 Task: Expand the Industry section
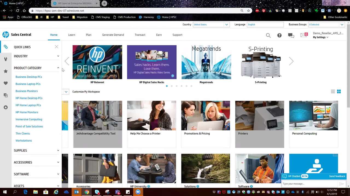click(x=36, y=56)
